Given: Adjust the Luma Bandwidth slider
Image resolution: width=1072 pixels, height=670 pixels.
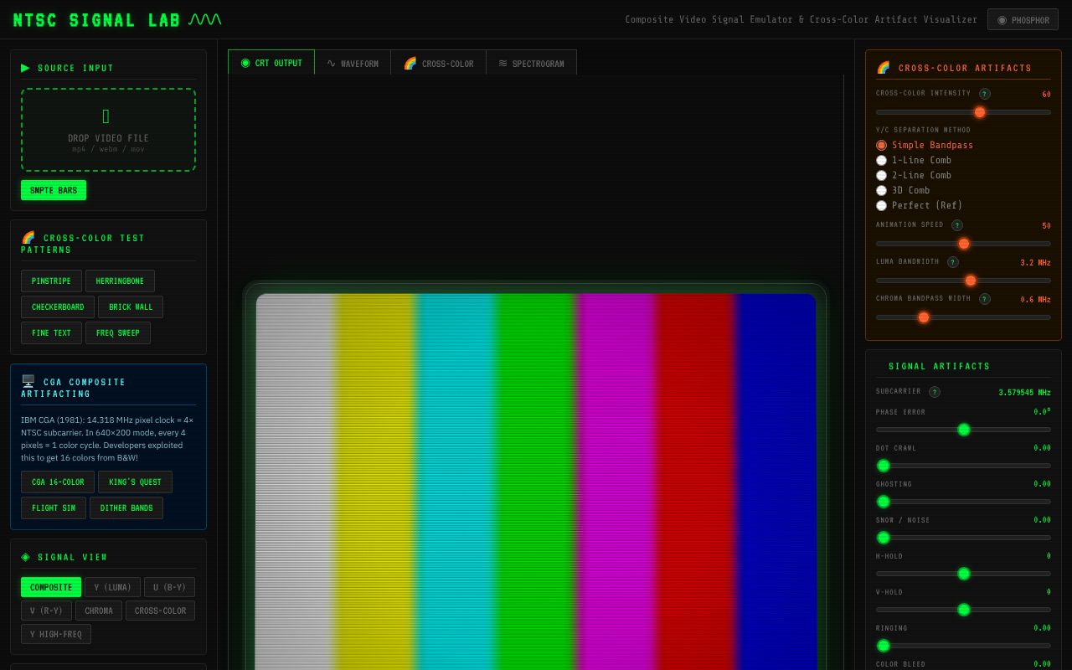Looking at the screenshot, I should pyautogui.click(x=963, y=281).
